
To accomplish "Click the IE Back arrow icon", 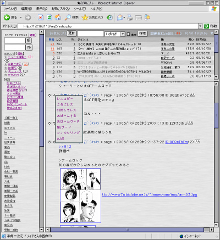I will (x=7, y=18).
